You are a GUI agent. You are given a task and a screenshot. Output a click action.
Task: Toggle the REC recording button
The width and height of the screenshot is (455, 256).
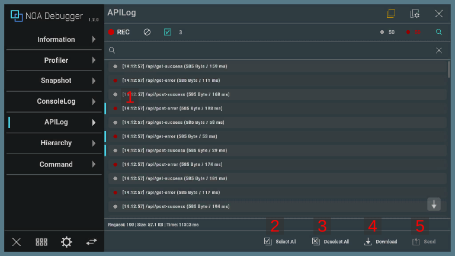click(x=119, y=32)
